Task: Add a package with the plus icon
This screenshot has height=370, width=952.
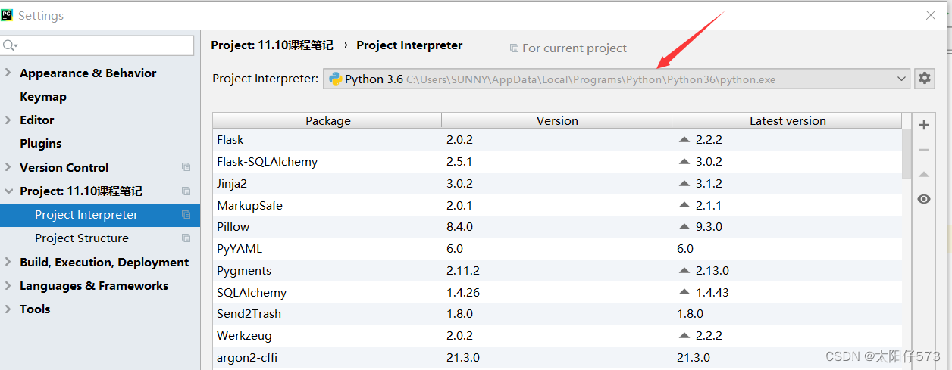Action: click(923, 126)
